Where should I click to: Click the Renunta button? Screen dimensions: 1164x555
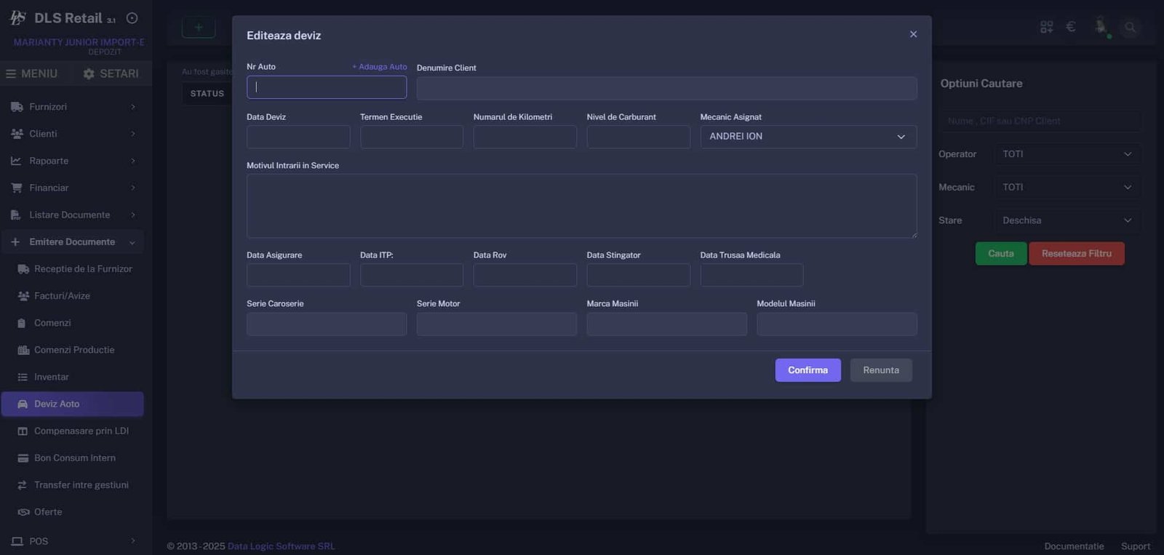click(x=880, y=370)
